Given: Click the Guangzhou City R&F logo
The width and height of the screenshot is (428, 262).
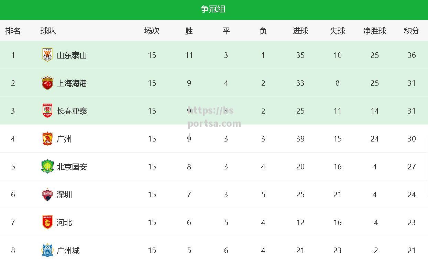Looking at the screenshot, I should 47,250.
